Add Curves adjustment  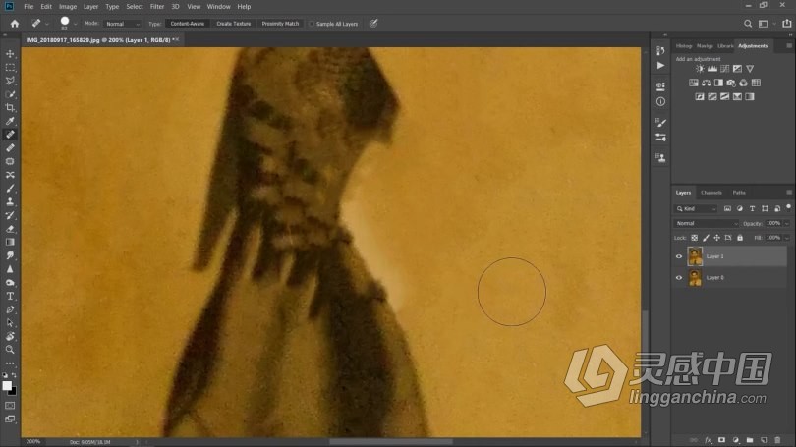725,69
